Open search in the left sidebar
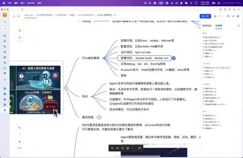The image size is (243, 158). [5, 22]
